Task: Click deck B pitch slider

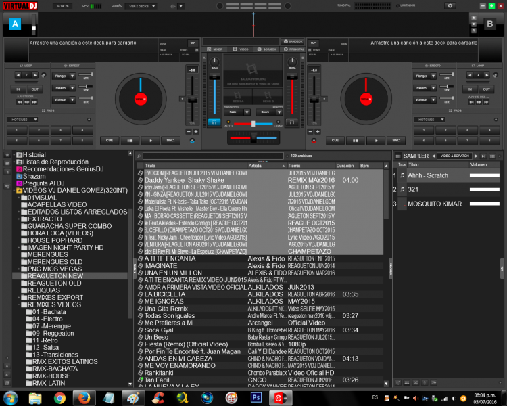Action: click(314, 100)
